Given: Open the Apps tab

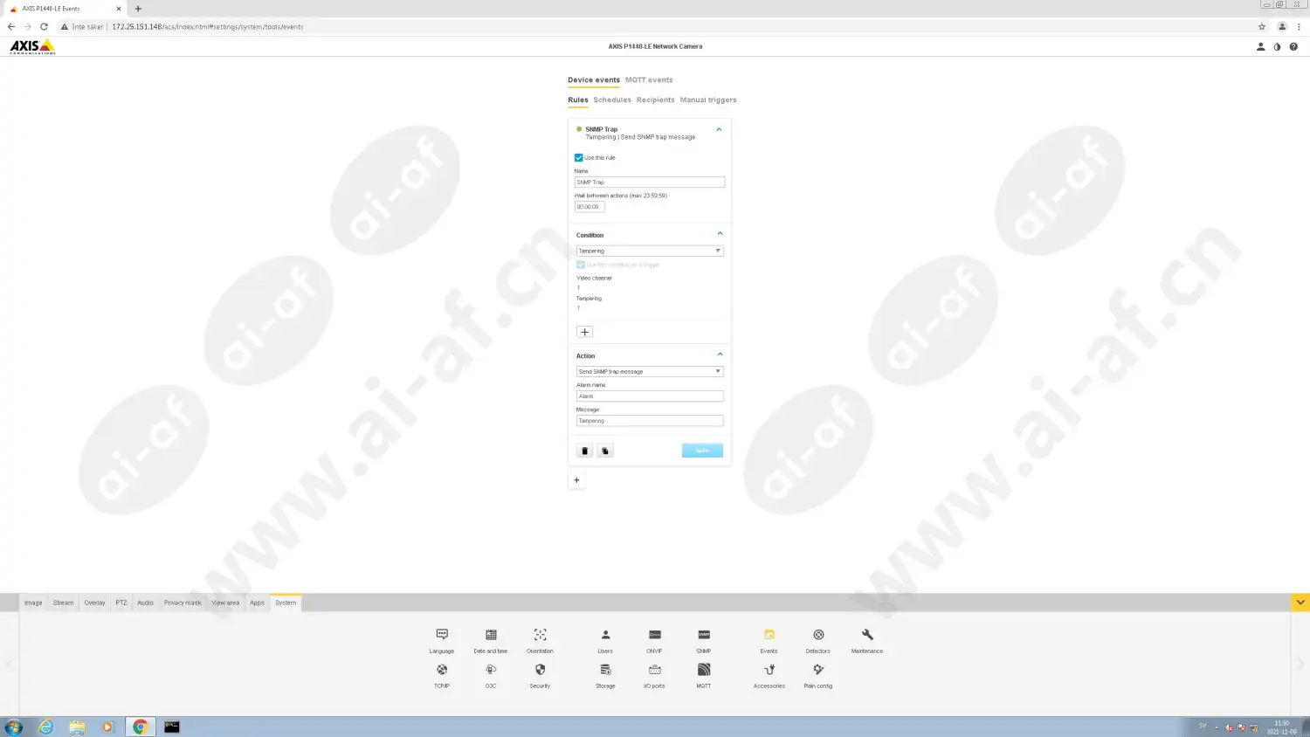Looking at the screenshot, I should tap(257, 603).
